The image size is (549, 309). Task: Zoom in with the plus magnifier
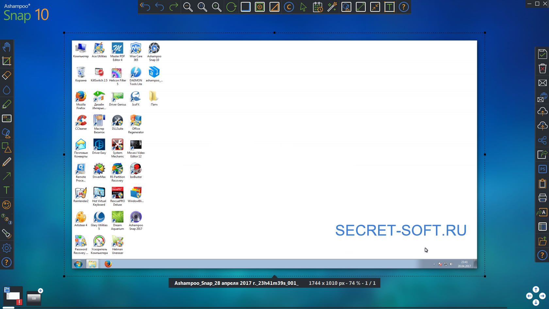coord(217,7)
